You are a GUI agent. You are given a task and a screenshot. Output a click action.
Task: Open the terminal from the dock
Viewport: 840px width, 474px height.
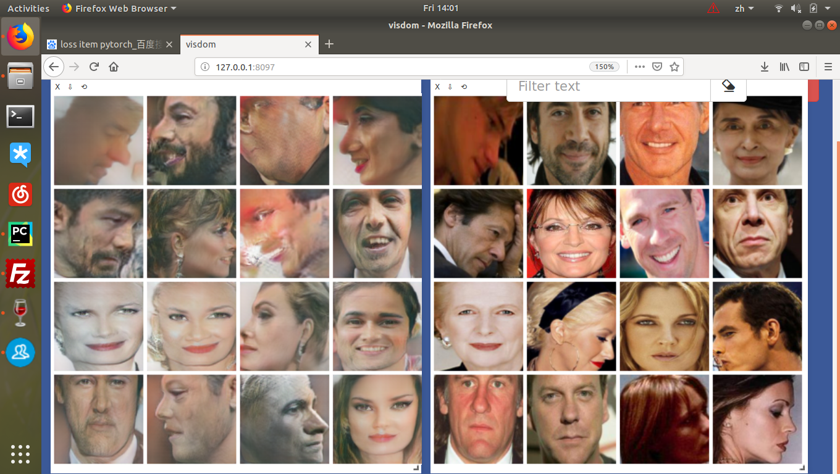click(20, 117)
